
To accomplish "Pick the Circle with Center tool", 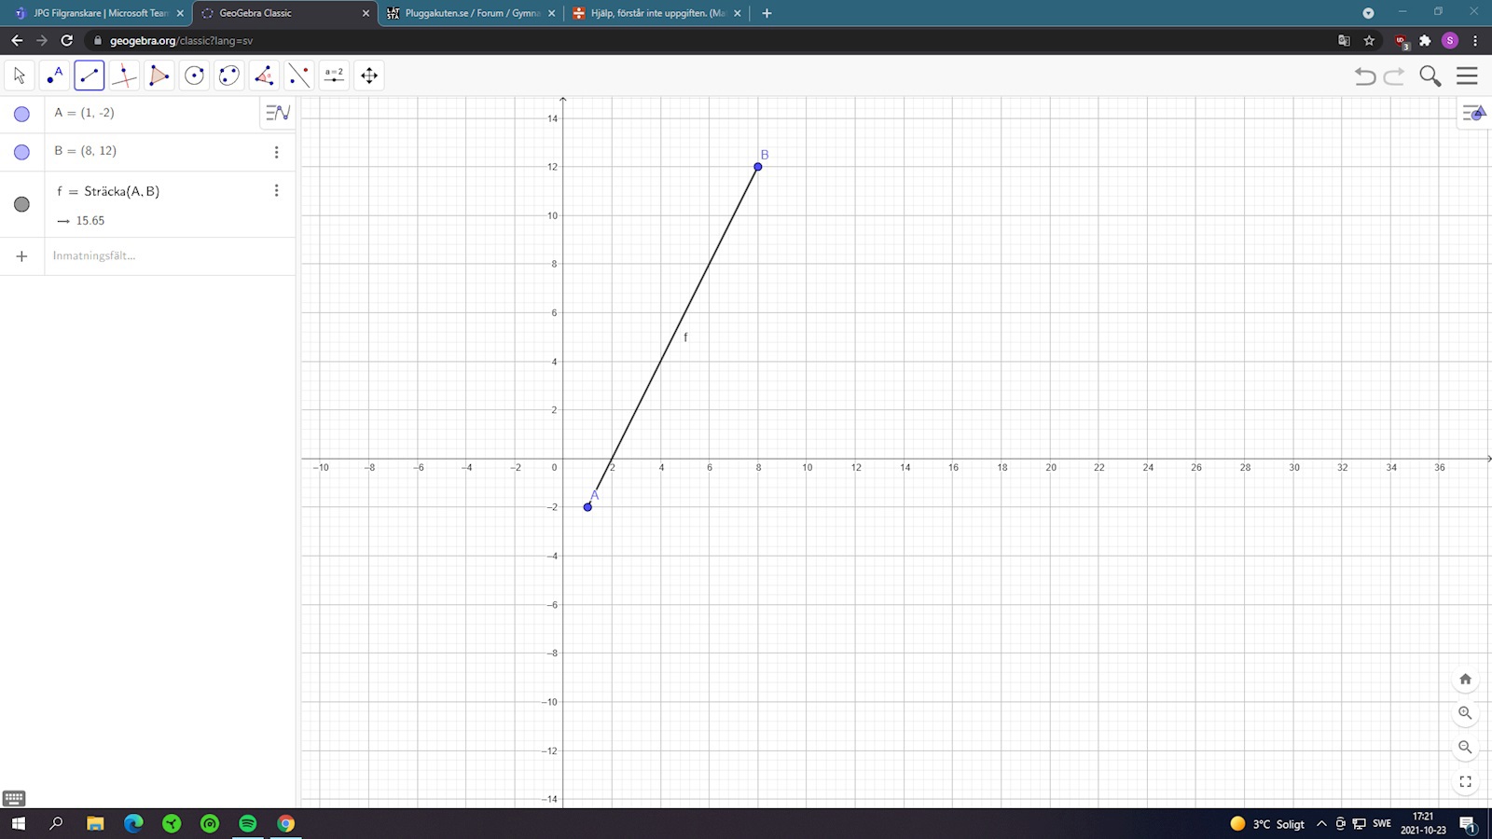I will [194, 76].
